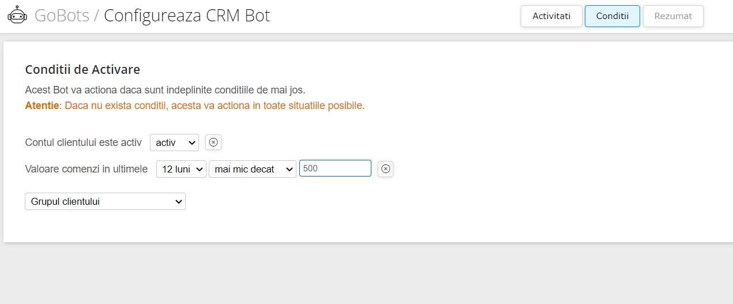Expand the 12 luni period dropdown
Image resolution: width=733 pixels, height=304 pixels.
click(x=181, y=169)
